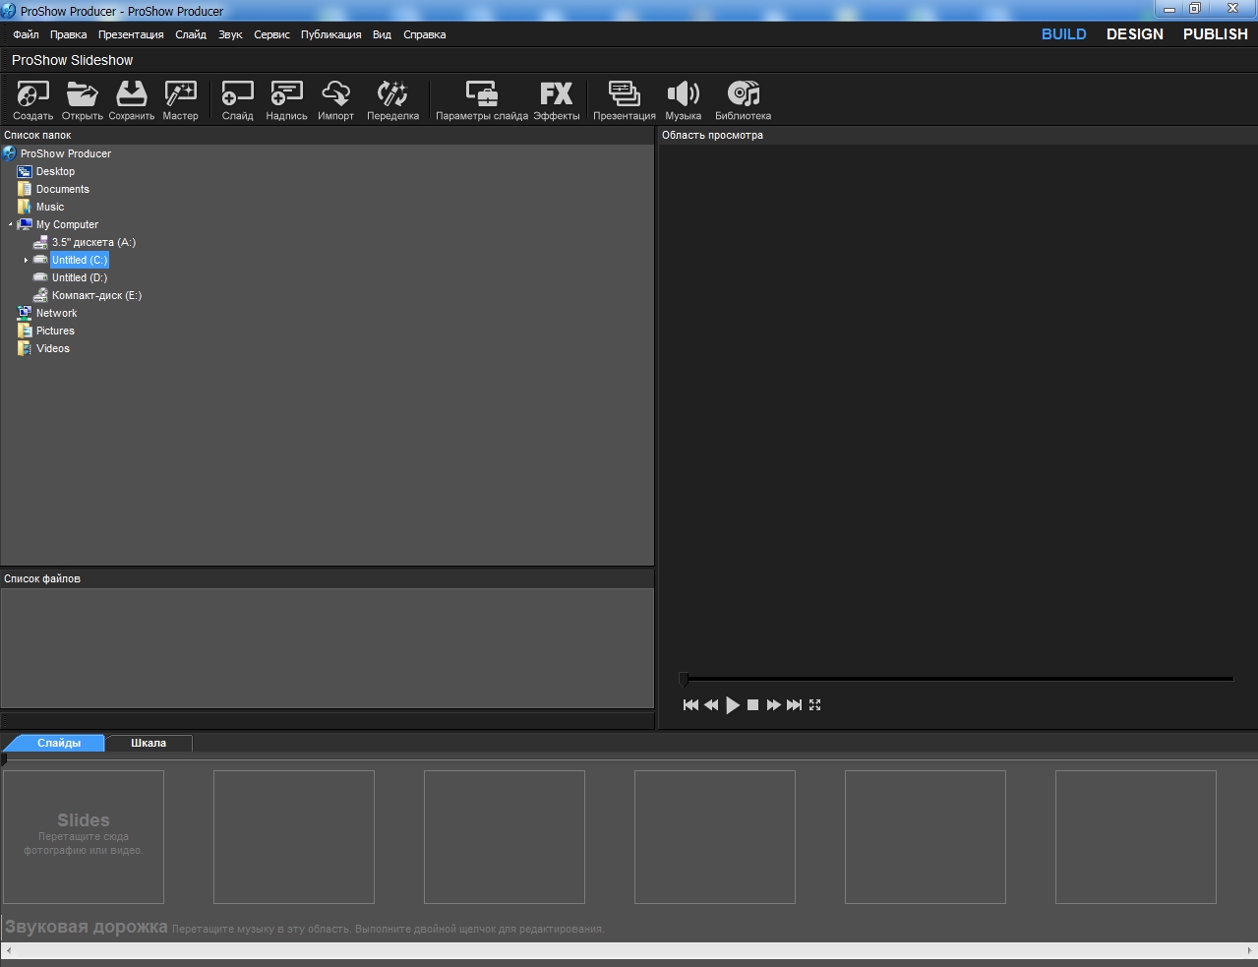Click the second empty slide slot

(x=294, y=837)
